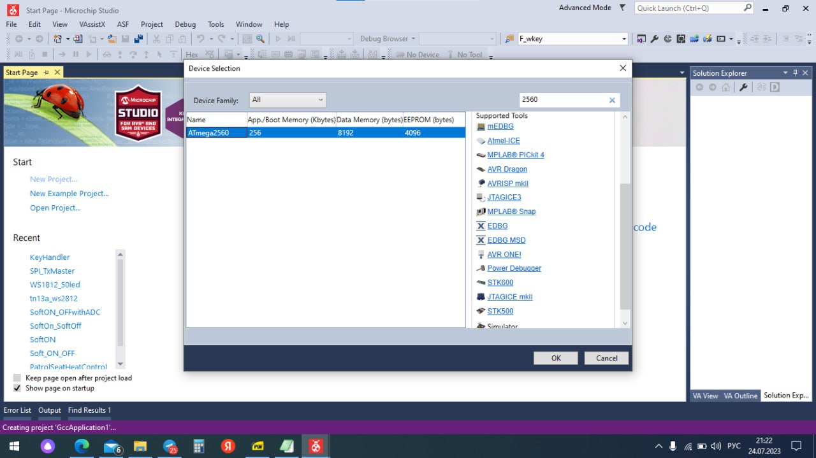816x458 pixels.
Task: Open File Explorer from the taskbar
Action: (140, 446)
